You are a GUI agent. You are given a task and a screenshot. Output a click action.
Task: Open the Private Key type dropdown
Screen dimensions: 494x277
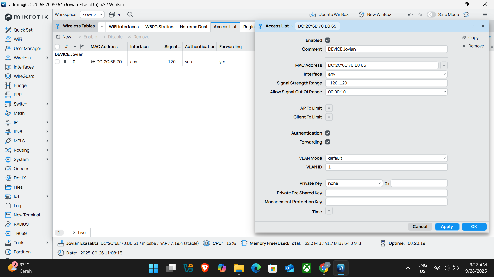click(354, 183)
